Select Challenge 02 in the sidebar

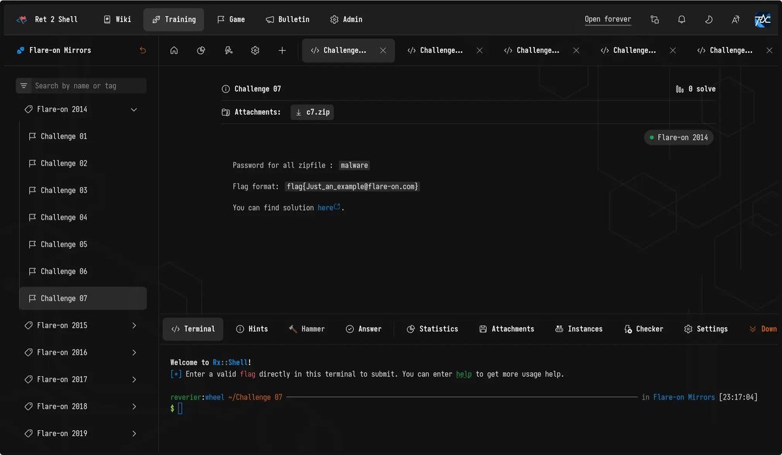tap(83, 164)
